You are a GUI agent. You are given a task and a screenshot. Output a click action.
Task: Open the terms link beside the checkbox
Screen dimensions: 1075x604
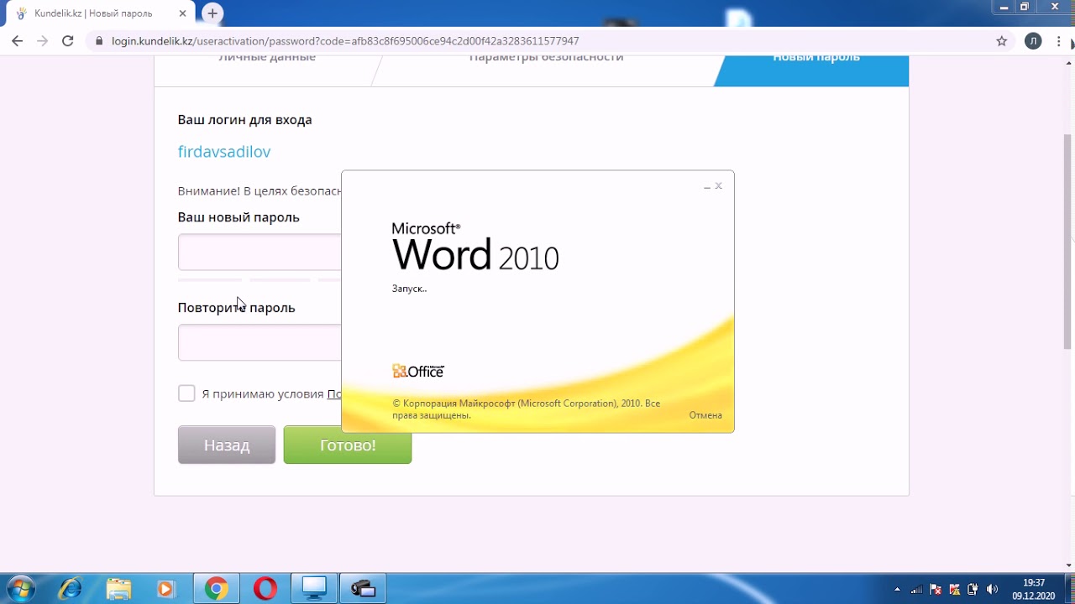(x=333, y=393)
